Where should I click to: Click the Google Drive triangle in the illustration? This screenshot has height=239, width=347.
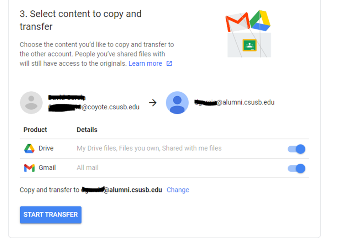[x=260, y=20]
